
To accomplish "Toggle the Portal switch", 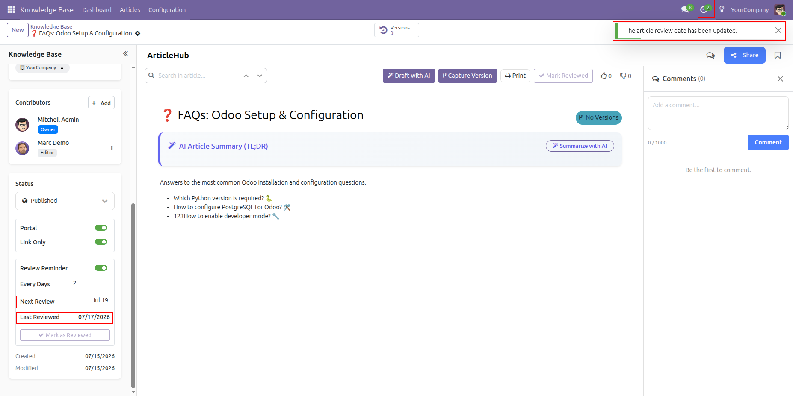I will pyautogui.click(x=101, y=228).
